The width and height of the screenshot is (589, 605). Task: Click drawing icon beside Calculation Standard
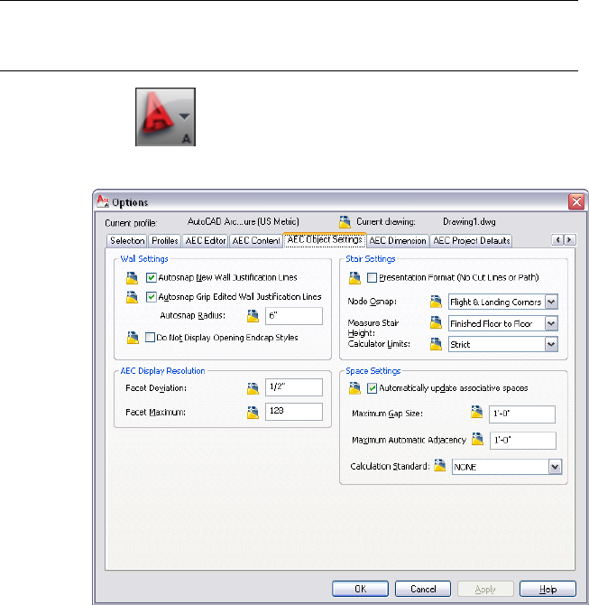coord(440,465)
